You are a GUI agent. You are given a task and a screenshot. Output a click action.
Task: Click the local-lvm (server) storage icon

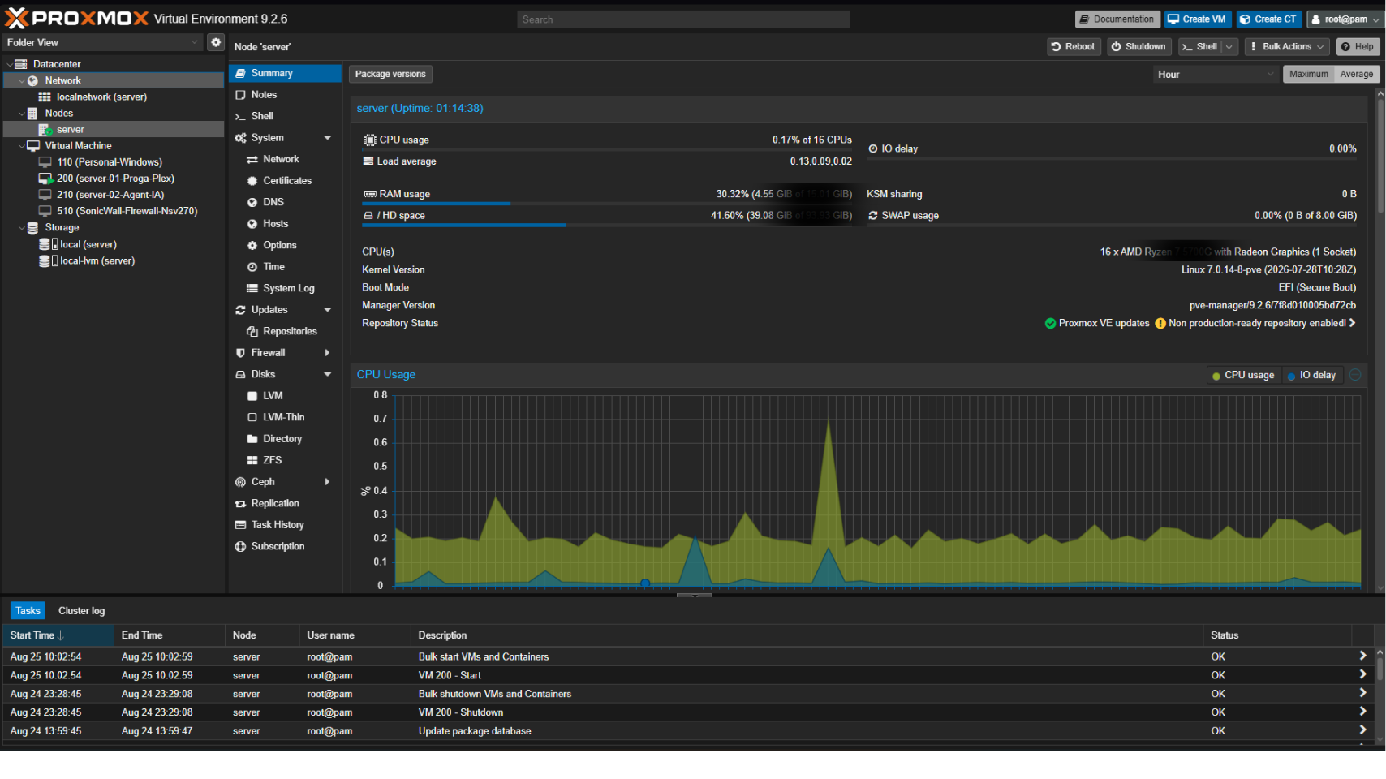[48, 260]
